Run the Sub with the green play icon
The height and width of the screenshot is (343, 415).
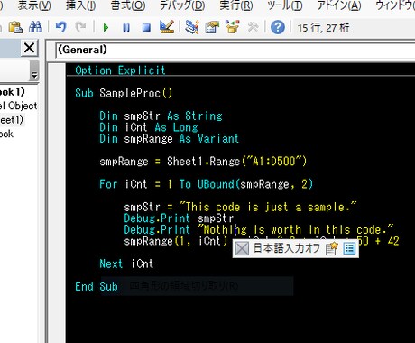[106, 28]
